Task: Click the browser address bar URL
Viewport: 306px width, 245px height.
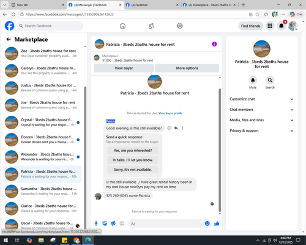Action: [69, 14]
